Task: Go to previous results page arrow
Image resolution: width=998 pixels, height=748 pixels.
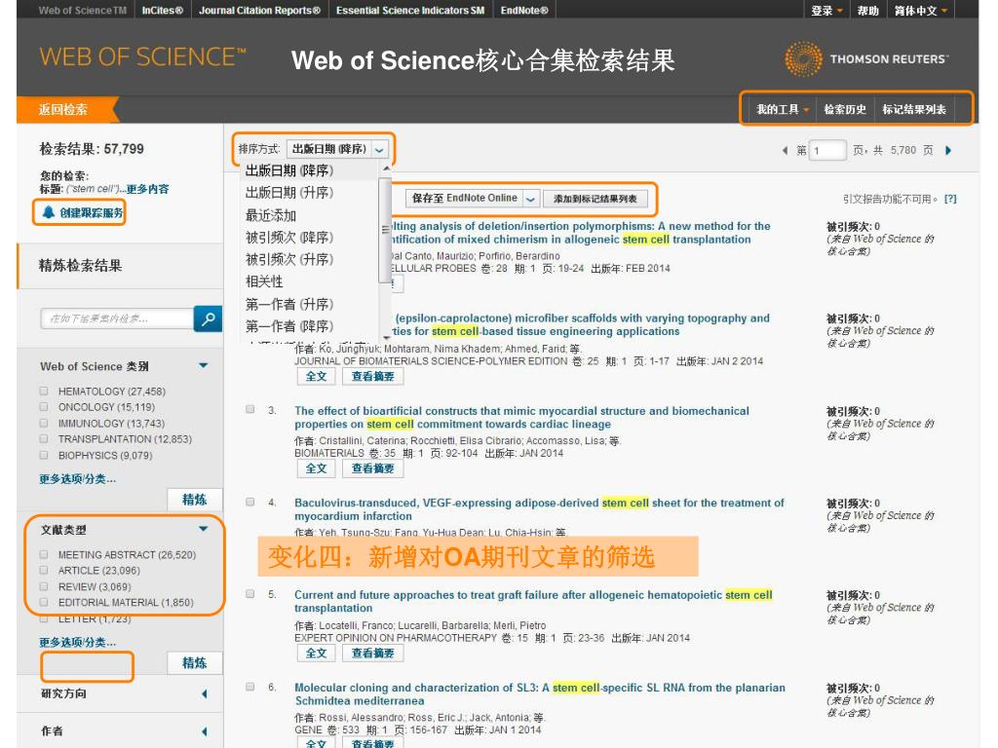Action: (785, 150)
